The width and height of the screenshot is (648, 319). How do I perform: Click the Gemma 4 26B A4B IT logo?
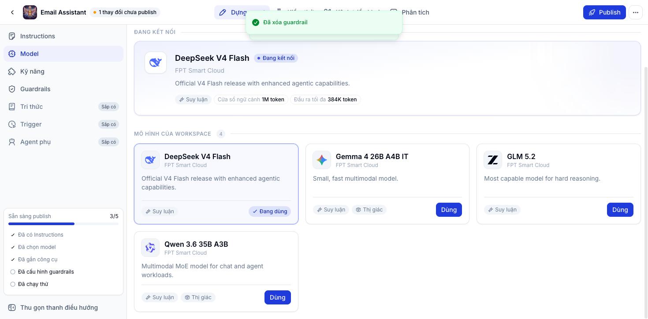pyautogui.click(x=322, y=160)
